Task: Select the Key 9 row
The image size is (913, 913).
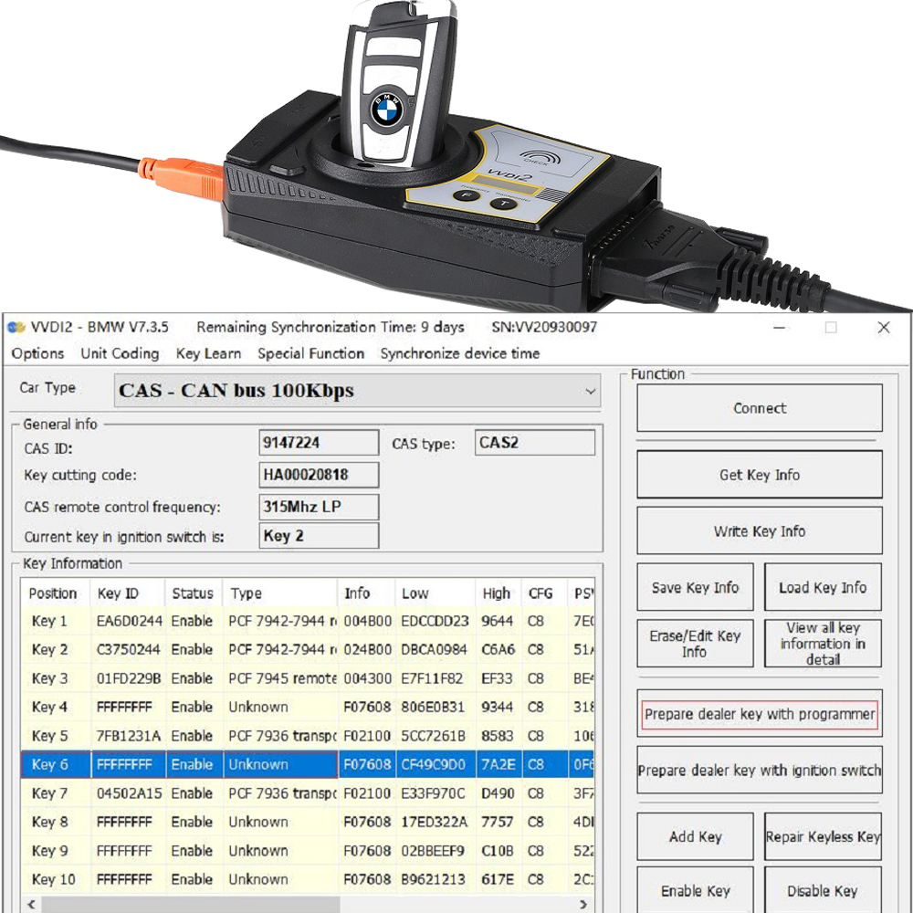Action: [x=308, y=851]
